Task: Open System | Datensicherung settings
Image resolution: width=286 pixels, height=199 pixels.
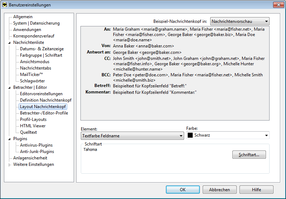Action: (x=36, y=23)
